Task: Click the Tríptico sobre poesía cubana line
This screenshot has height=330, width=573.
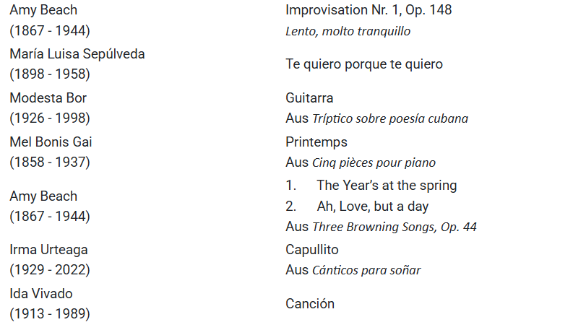Action: 376,118
